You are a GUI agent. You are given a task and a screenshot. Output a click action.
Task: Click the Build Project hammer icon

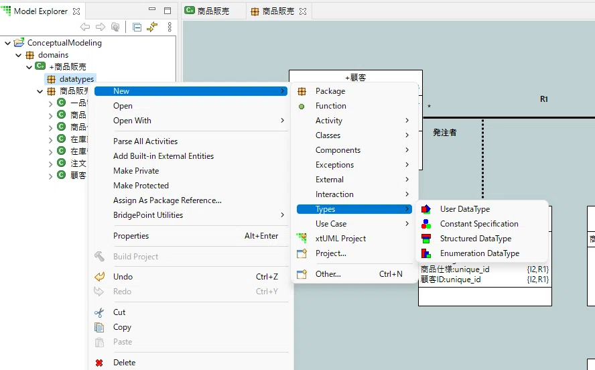coord(99,257)
